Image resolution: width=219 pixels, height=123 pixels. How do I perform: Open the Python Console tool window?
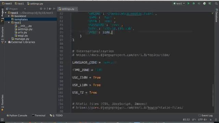tap(17, 115)
